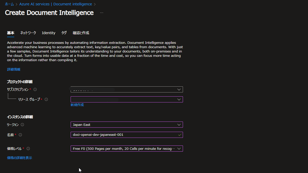Viewport: 308px width, 173px height.
Task: Show info tooltip for 価格レベル
Action: point(28,149)
